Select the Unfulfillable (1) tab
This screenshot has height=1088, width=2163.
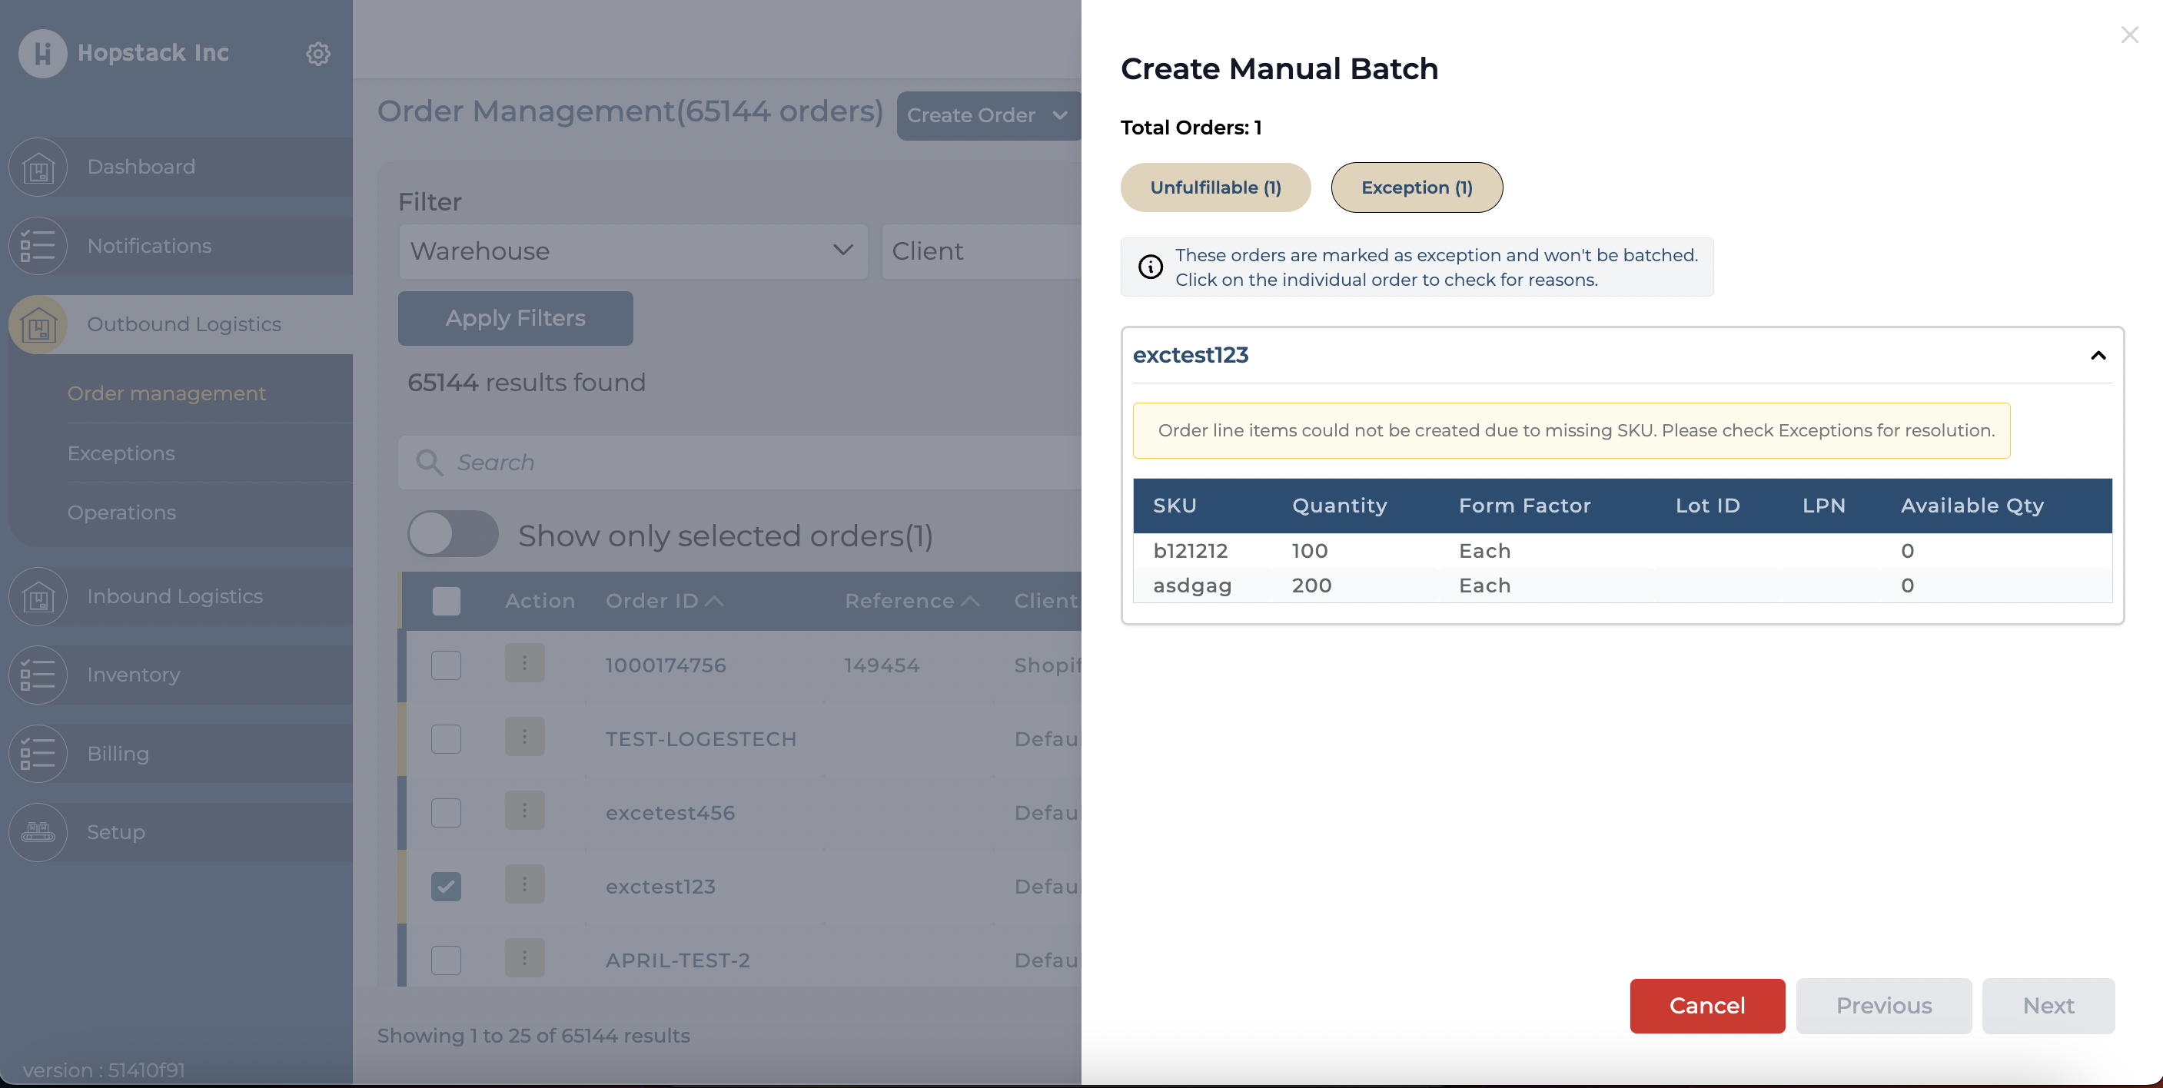pyautogui.click(x=1215, y=186)
